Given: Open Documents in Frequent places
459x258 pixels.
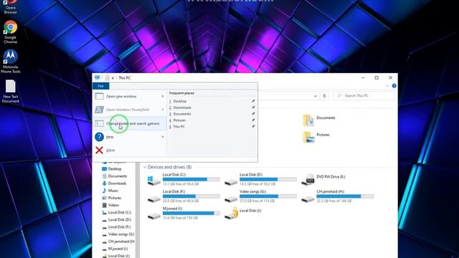Looking at the screenshot, I should (181, 114).
